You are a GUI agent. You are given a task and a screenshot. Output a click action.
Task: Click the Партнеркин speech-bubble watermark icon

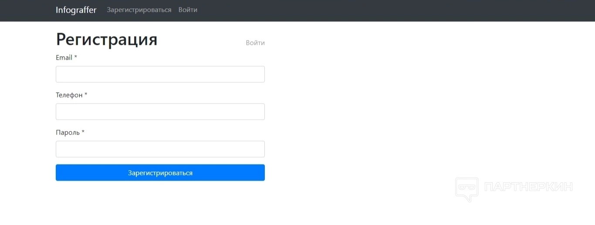(x=467, y=189)
